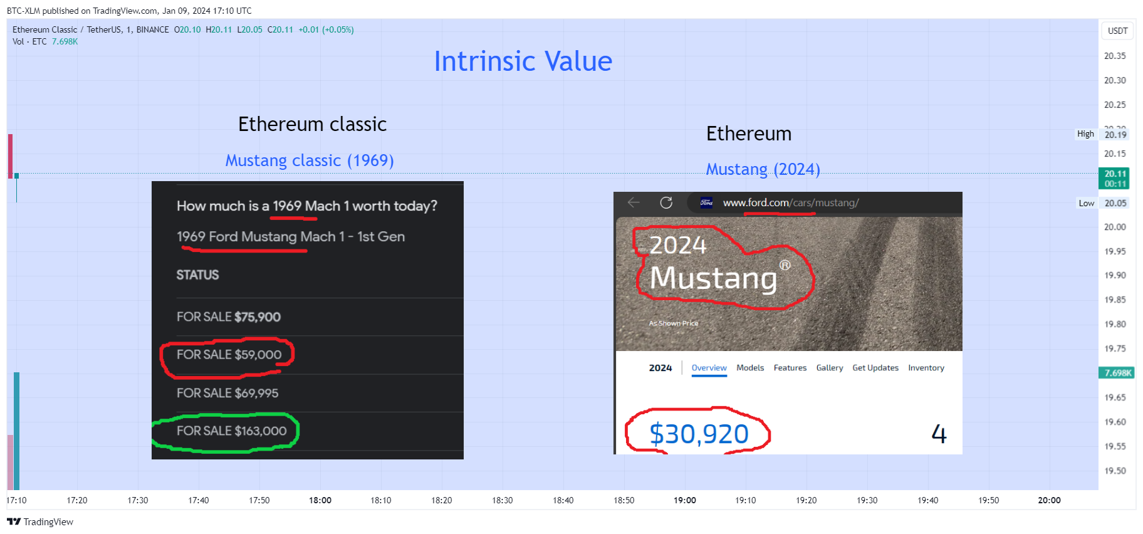This screenshot has height=534, width=1143.
Task: Click 'How much is a 1969 Mach 1 worth today?'
Action: coord(307,206)
